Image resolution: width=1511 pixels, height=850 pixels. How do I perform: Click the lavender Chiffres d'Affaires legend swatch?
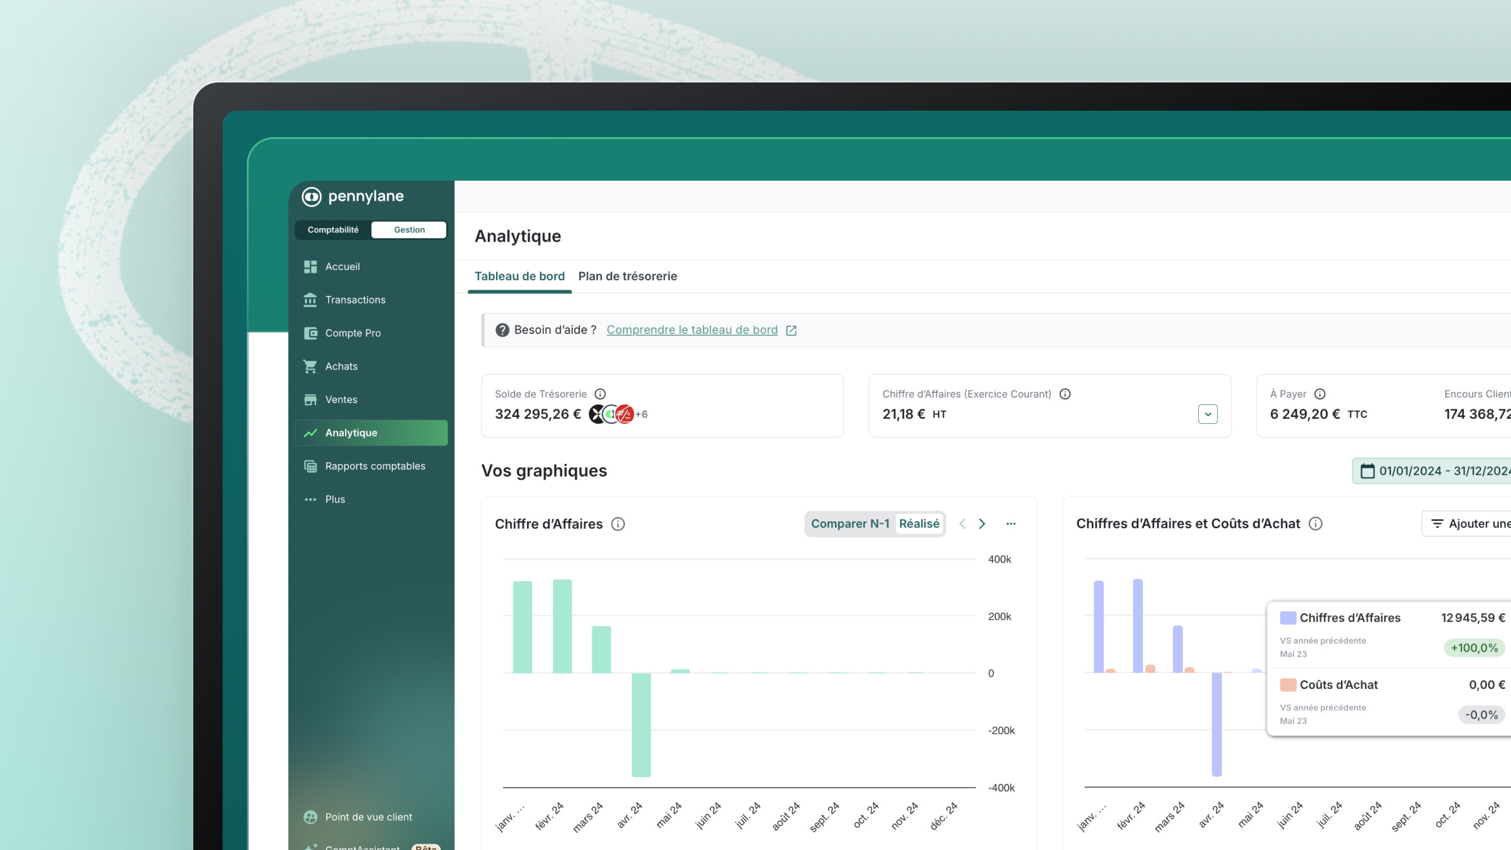tap(1287, 618)
